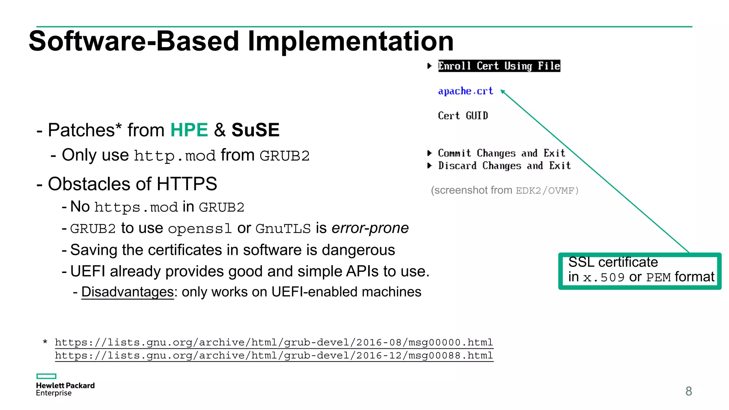Click the 'Only use http.mod from GRUB2' line
This screenshot has width=729, height=410.
tap(180, 156)
